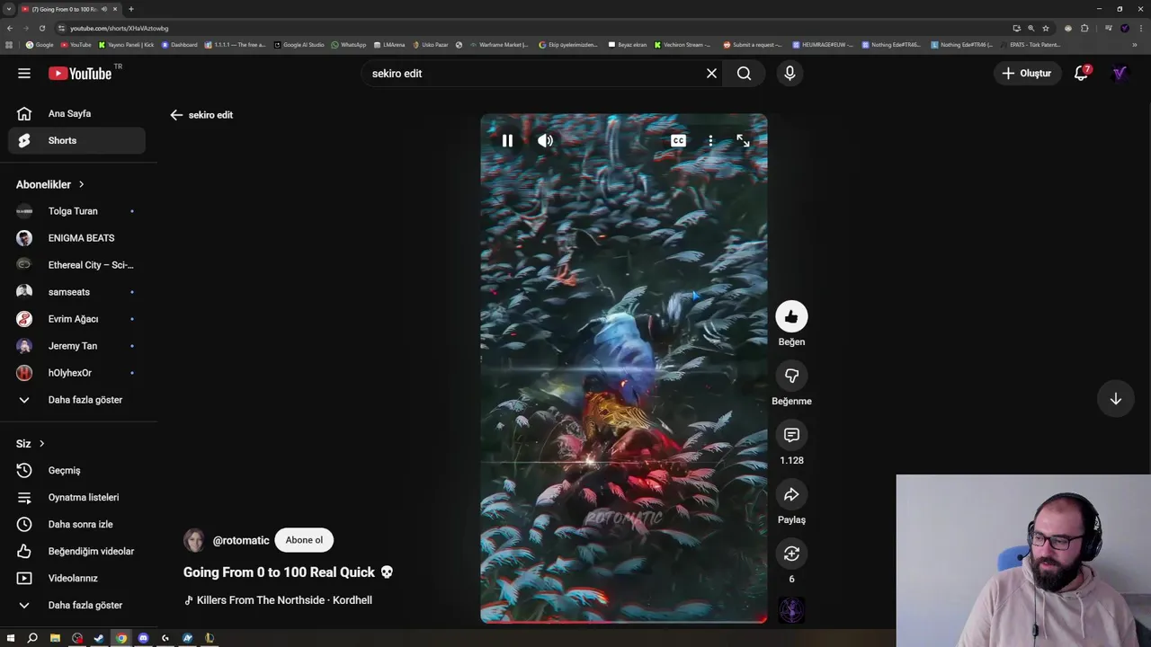Open Evrim Ağacı channel
The width and height of the screenshot is (1151, 647).
pyautogui.click(x=77, y=319)
